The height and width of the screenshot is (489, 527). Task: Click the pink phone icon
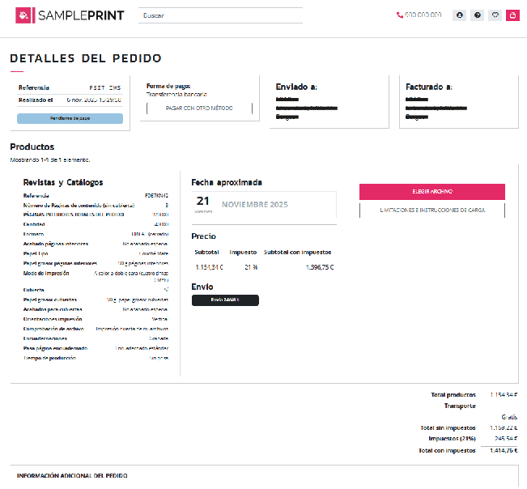point(399,15)
